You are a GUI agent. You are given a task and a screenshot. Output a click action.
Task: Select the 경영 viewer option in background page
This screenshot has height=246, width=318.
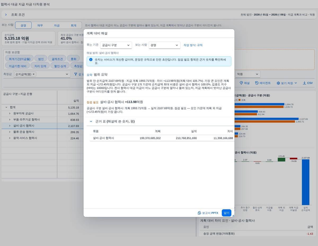point(23,25)
